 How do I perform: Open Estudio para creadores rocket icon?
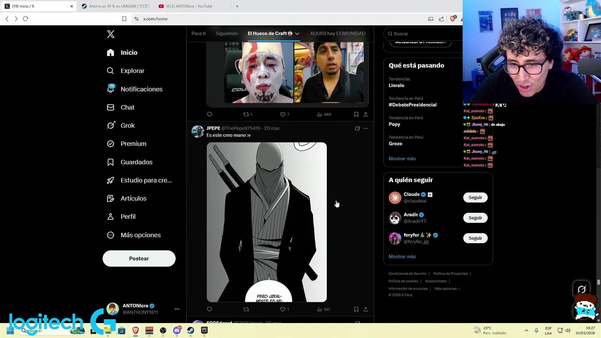click(110, 180)
